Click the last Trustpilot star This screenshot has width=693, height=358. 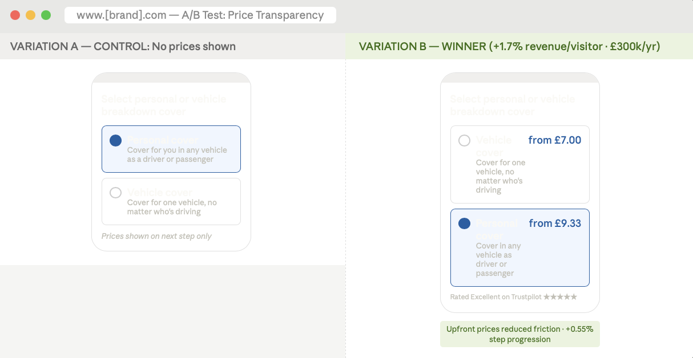[574, 296]
